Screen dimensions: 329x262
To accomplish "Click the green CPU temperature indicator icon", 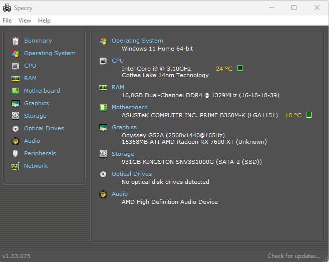I will 240,68.
